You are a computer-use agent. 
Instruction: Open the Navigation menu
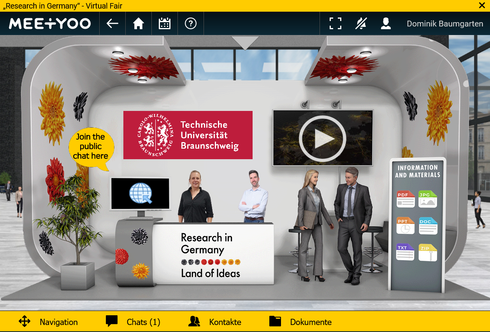pyautogui.click(x=59, y=322)
